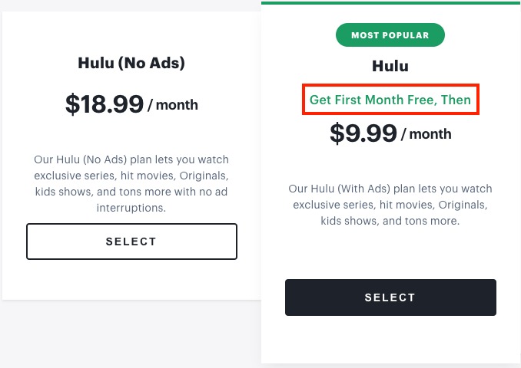521x368 pixels.
Task: Click the gray background below No Ads card
Action: pos(131,333)
